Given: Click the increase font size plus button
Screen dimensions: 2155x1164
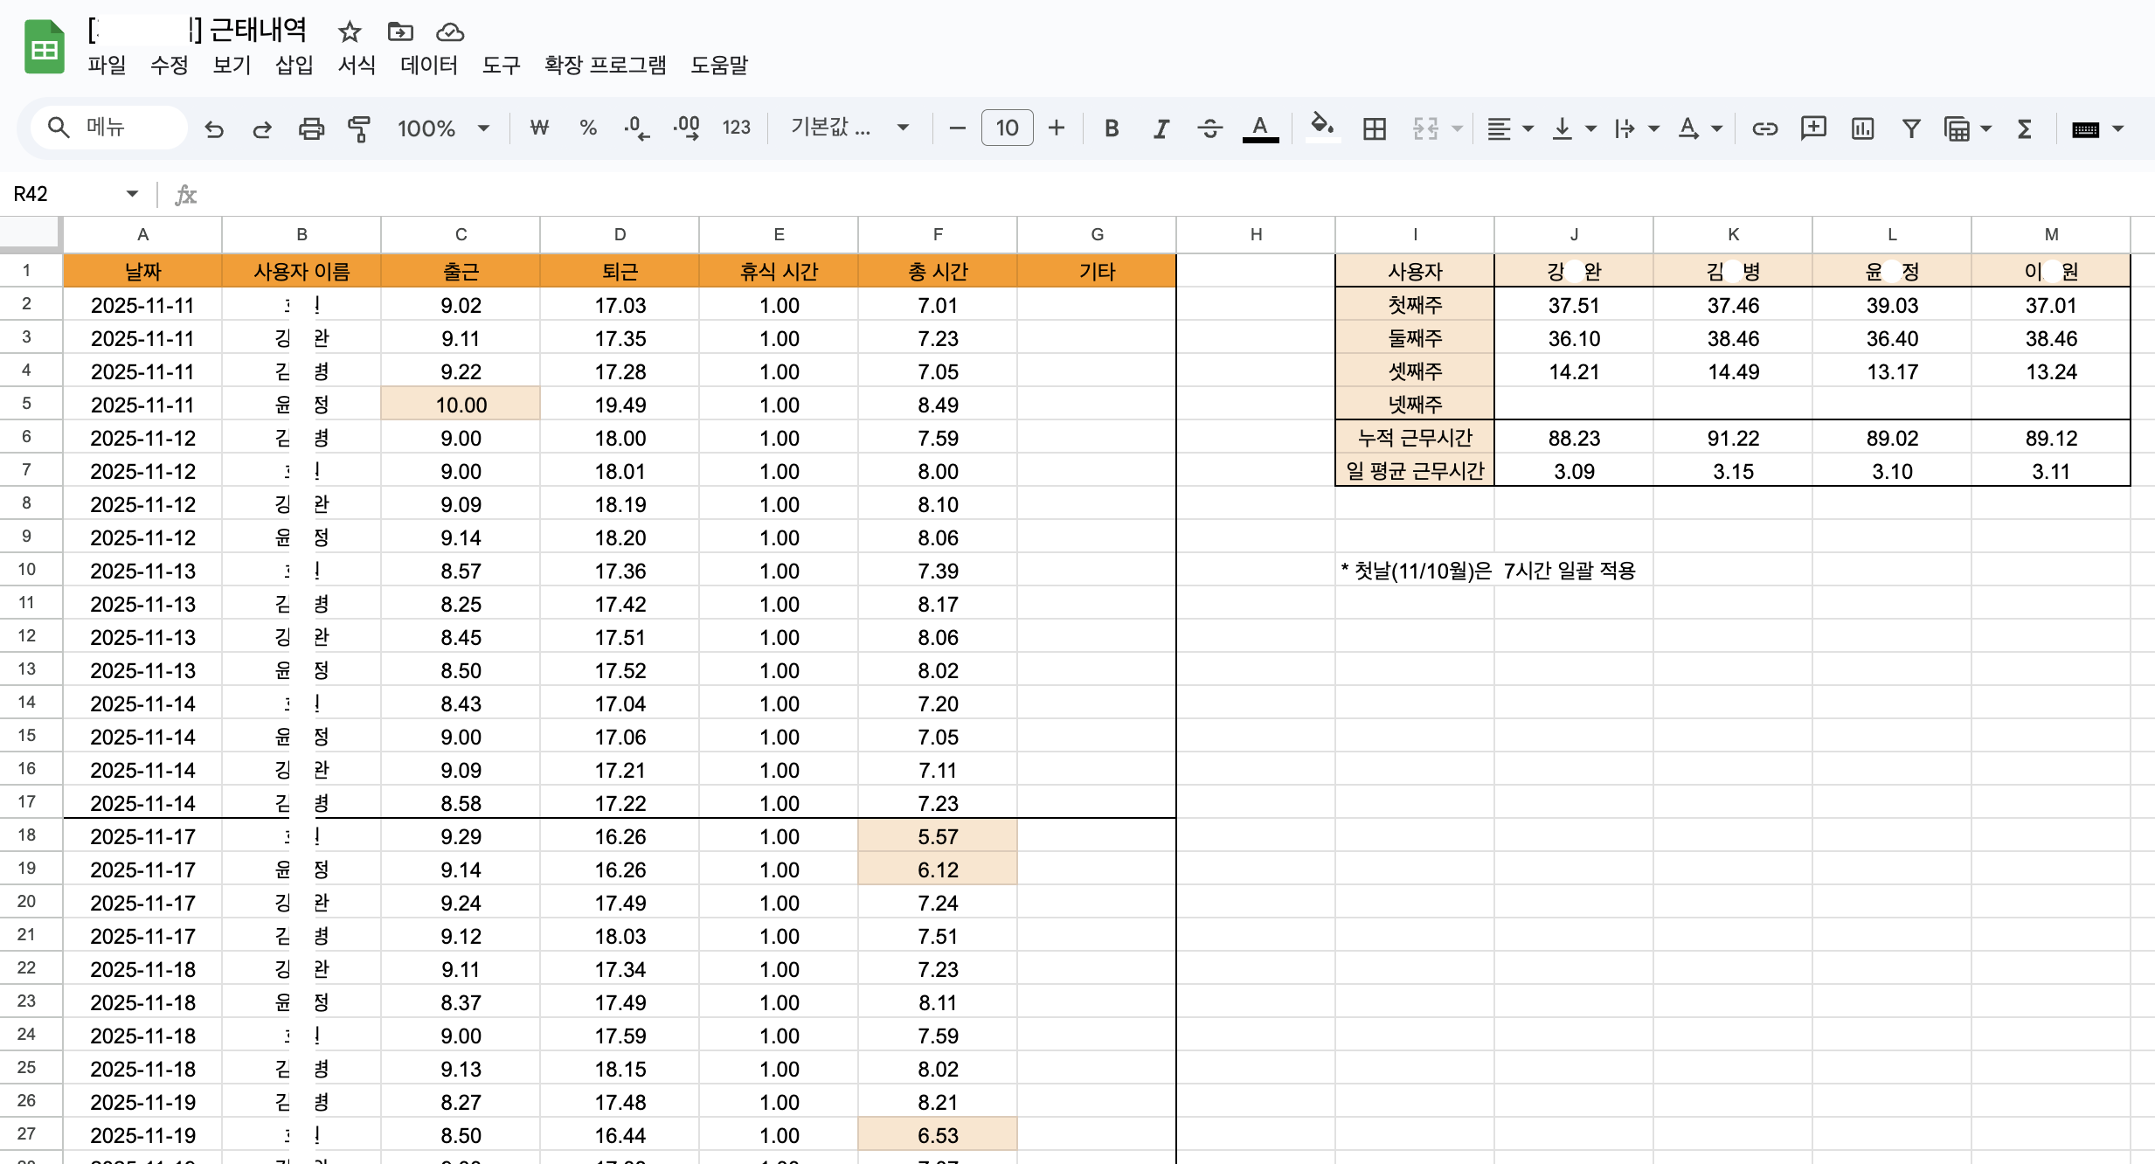Looking at the screenshot, I should [x=1056, y=128].
